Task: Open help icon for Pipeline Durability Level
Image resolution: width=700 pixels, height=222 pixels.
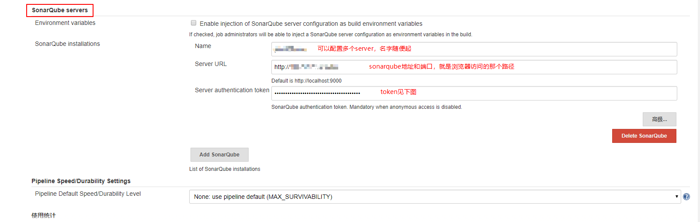Action: (x=686, y=197)
